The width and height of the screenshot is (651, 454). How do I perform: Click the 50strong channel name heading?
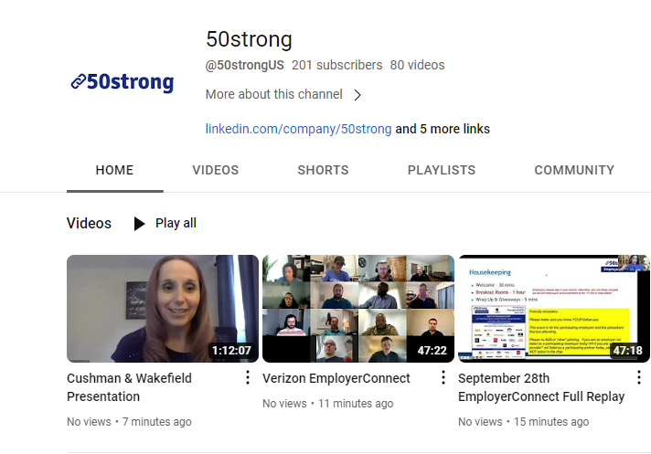tap(249, 39)
